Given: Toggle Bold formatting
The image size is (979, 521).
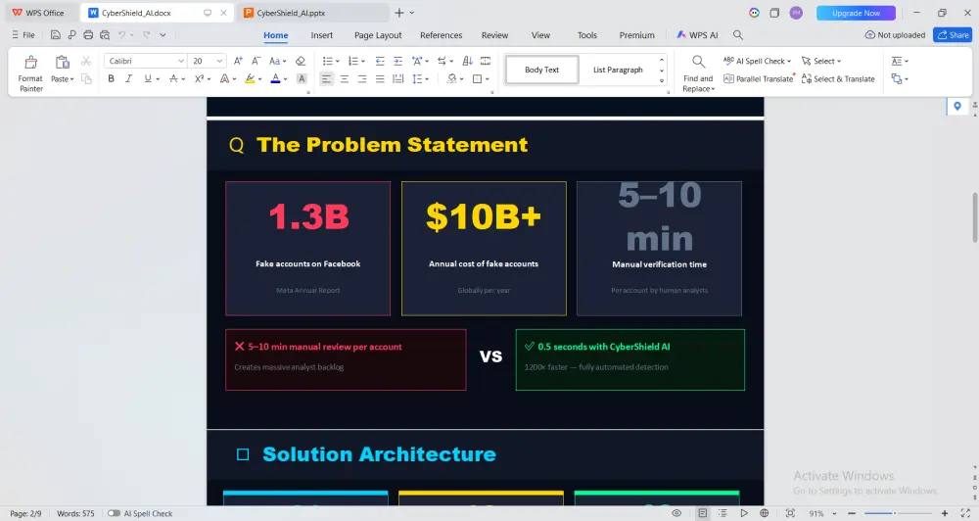Looking at the screenshot, I should point(112,78).
